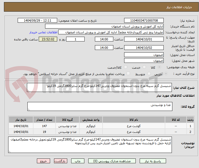Click the شماره نیاز field 1104003471000708

pos(144,21)
